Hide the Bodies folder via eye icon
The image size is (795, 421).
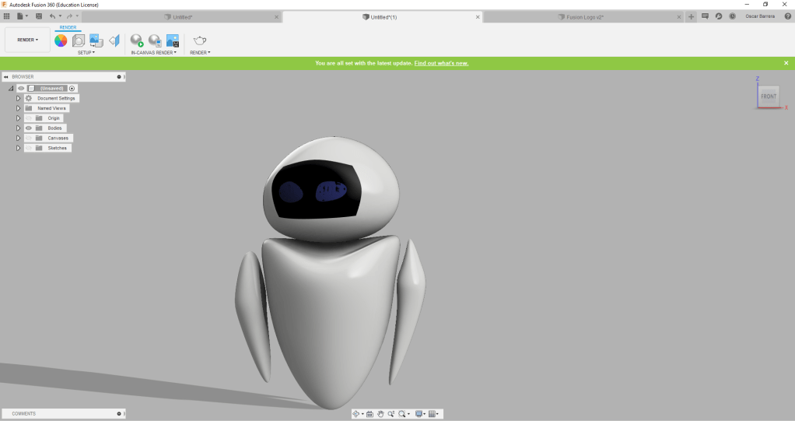[29, 128]
